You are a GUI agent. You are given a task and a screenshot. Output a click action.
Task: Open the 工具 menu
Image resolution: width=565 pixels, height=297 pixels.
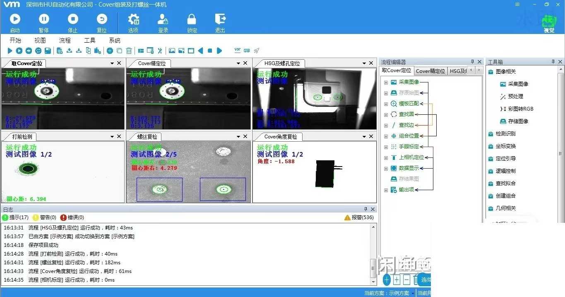pyautogui.click(x=90, y=40)
